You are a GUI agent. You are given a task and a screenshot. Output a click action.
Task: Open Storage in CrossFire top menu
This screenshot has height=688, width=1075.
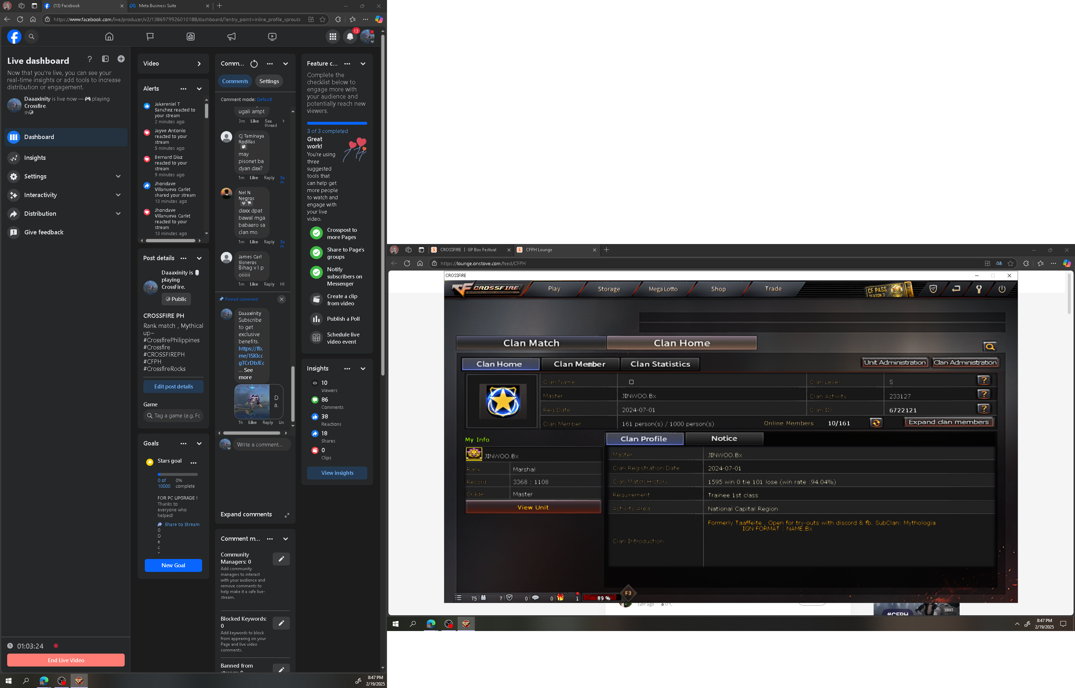[x=609, y=289]
